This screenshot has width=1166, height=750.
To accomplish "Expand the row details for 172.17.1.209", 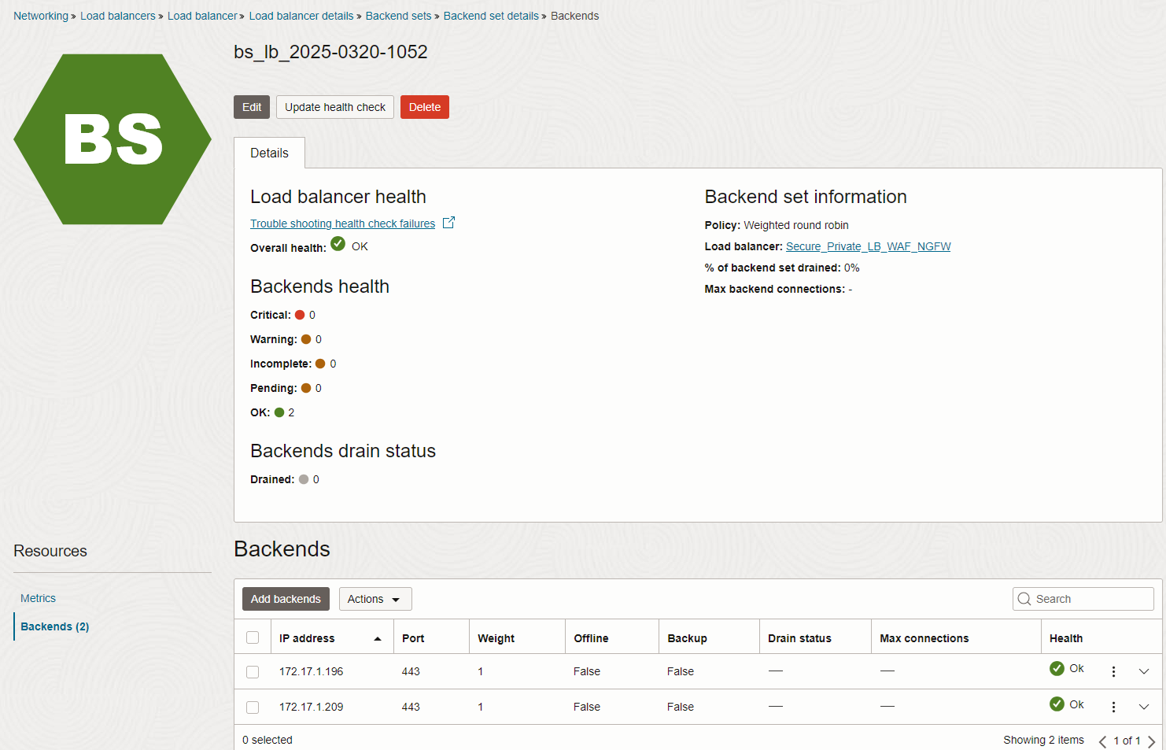I will (x=1144, y=707).
